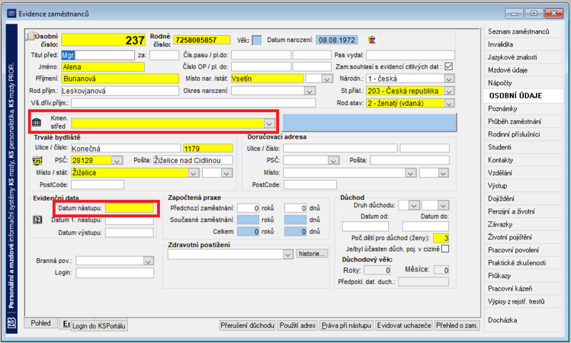Screen dimensions: 571x343
Task: Open the Životní pojištění section
Action: pyautogui.click(x=510, y=237)
